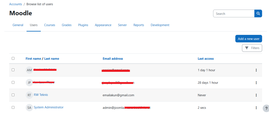Open the Appearance tab
The image size is (269, 114).
point(103,25)
